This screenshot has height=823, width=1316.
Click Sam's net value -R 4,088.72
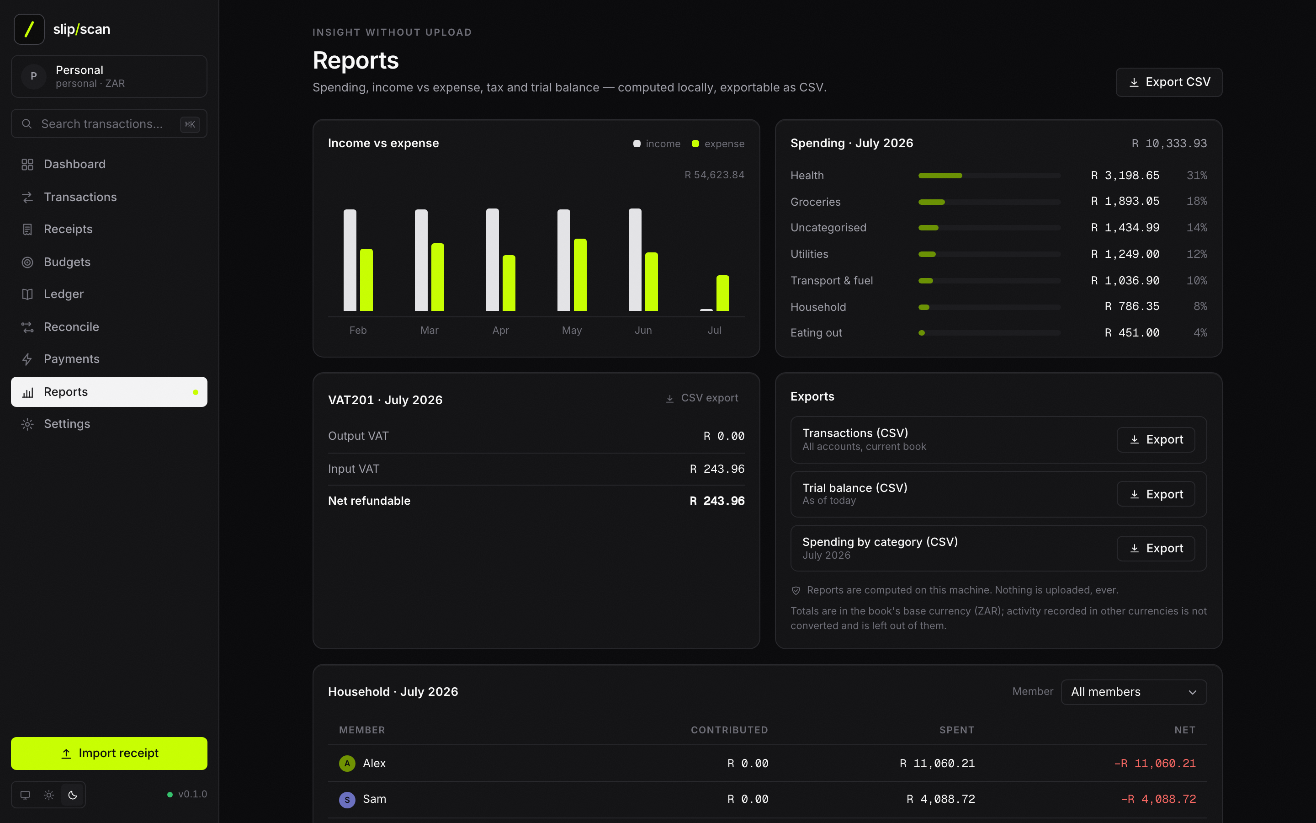pyautogui.click(x=1158, y=800)
